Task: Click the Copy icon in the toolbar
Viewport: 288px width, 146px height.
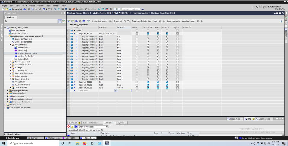Action: 32,9
